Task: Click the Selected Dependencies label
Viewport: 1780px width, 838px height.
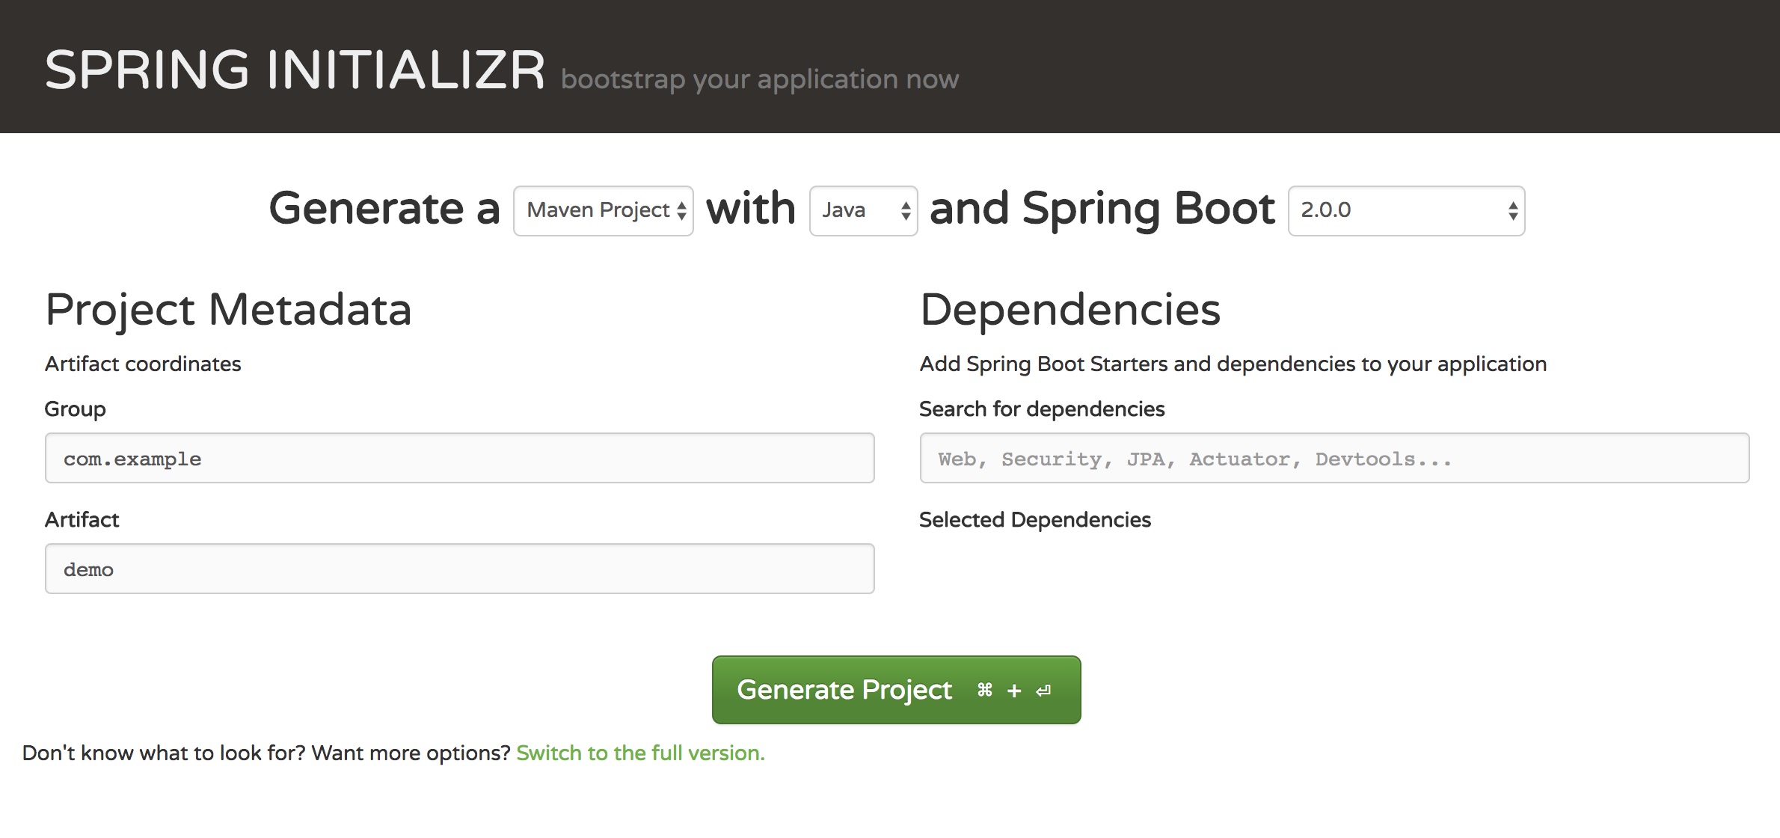Action: [1034, 520]
